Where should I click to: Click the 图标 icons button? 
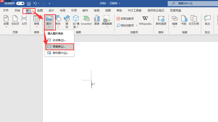pos(67,22)
